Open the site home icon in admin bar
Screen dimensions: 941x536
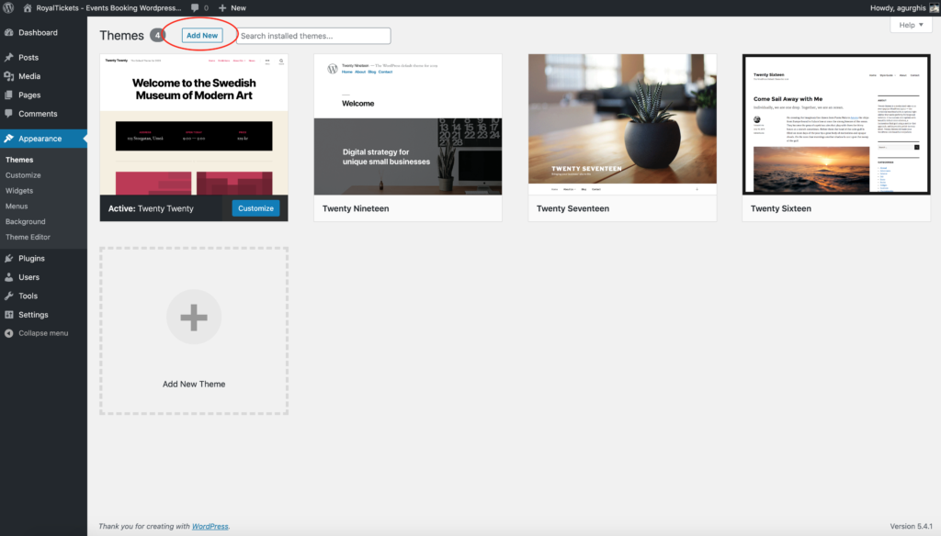[27, 7]
